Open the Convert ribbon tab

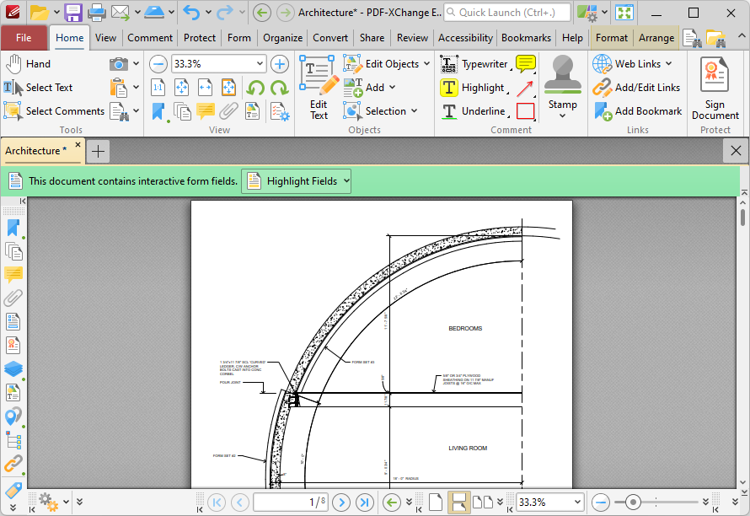tap(330, 38)
